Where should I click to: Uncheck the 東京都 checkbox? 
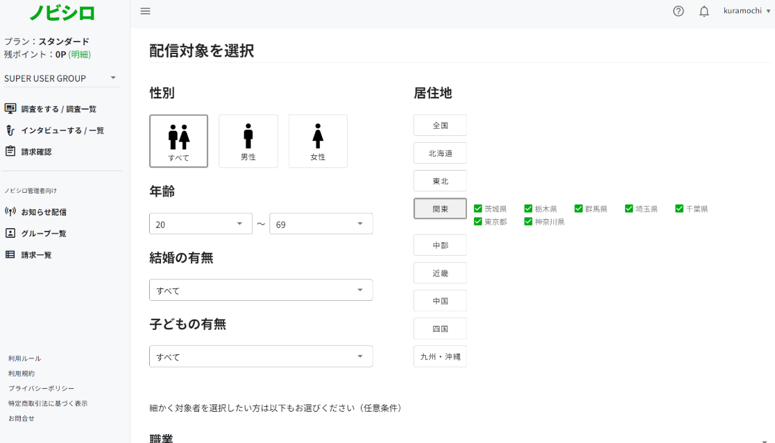pyautogui.click(x=478, y=222)
